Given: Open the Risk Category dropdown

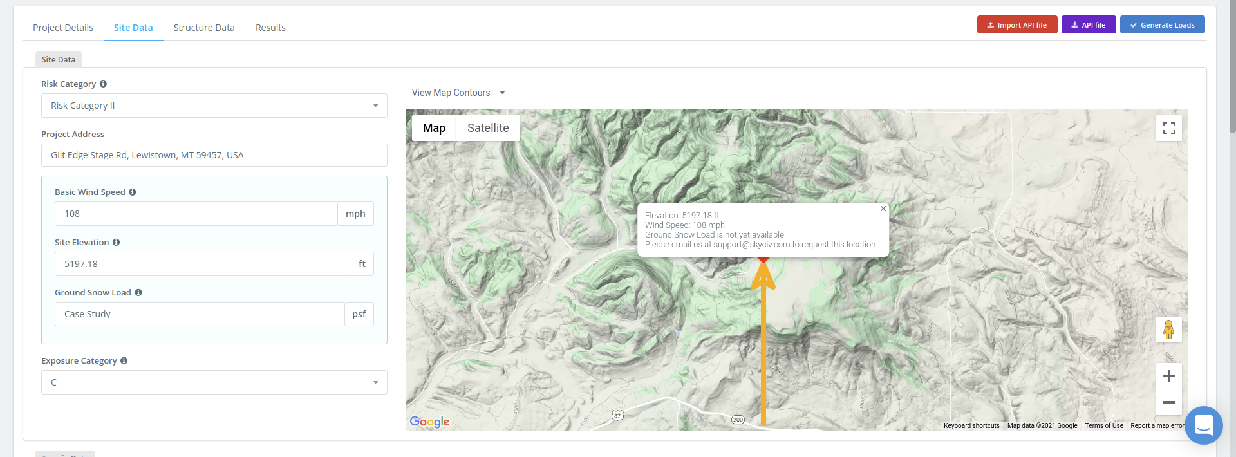Looking at the screenshot, I should 214,106.
